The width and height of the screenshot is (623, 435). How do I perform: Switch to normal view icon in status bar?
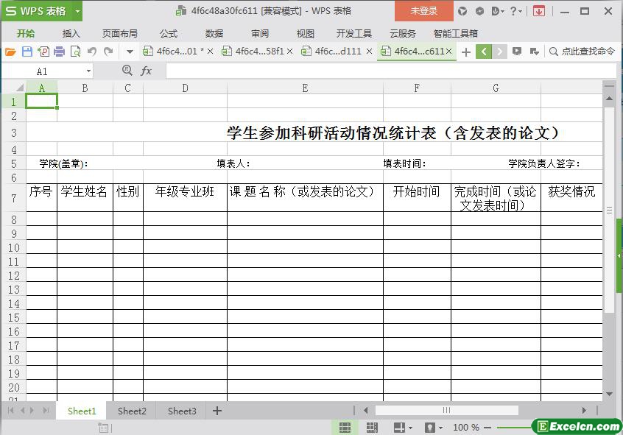click(345, 428)
